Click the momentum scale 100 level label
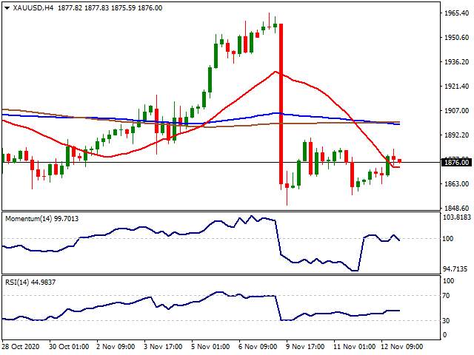Image resolution: width=474 pixels, height=355 pixels. point(448,239)
